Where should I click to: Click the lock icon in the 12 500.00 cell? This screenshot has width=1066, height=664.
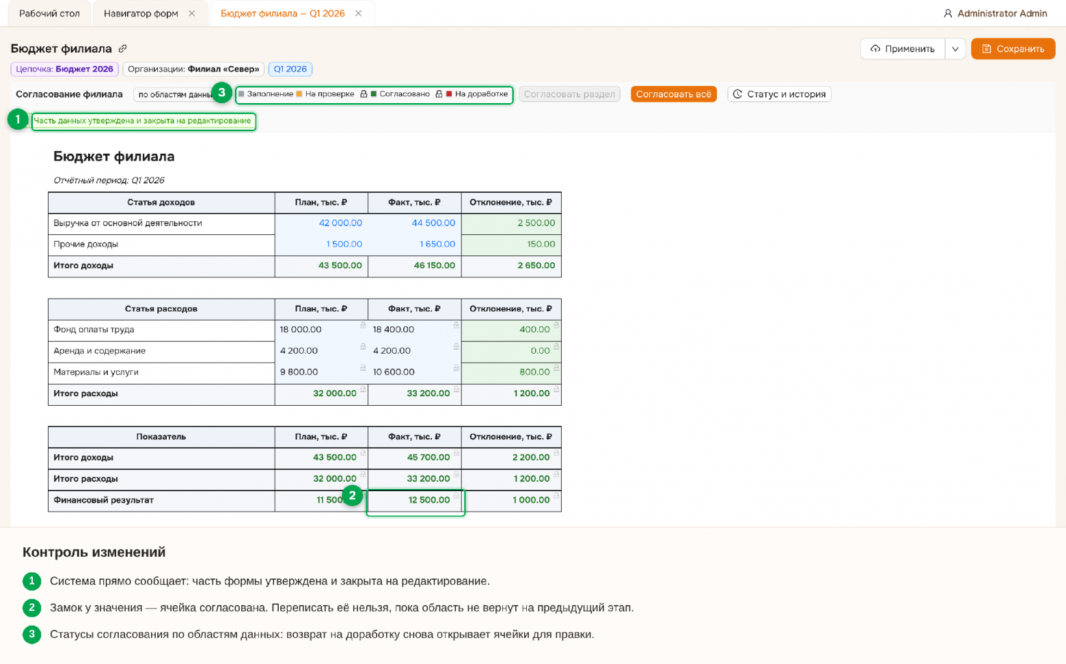tap(456, 495)
